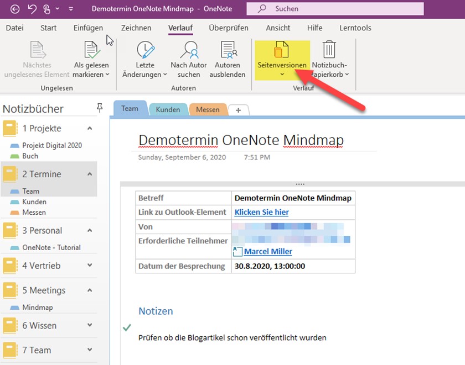The width and height of the screenshot is (465, 365).
Task: Open OneNote - Tutorial section
Action: [x=51, y=247]
